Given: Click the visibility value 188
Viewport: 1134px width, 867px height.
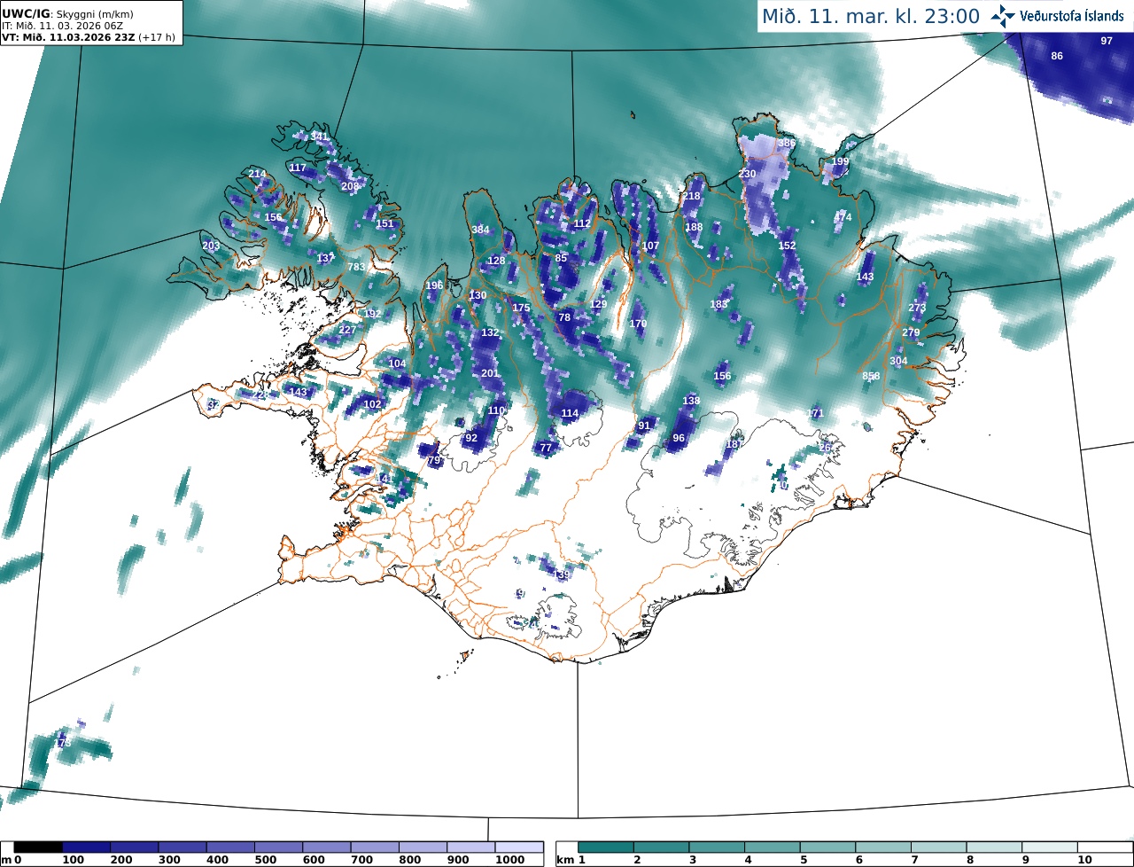Looking at the screenshot, I should 694,227.
